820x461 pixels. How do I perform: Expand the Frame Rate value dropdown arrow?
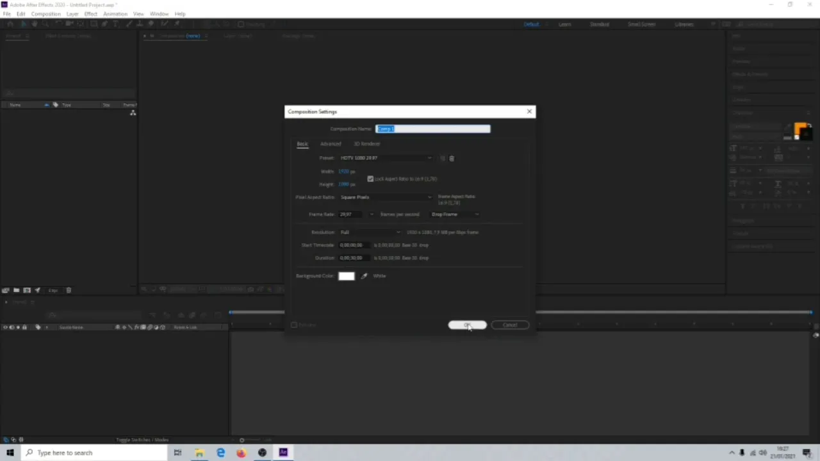[x=372, y=214]
